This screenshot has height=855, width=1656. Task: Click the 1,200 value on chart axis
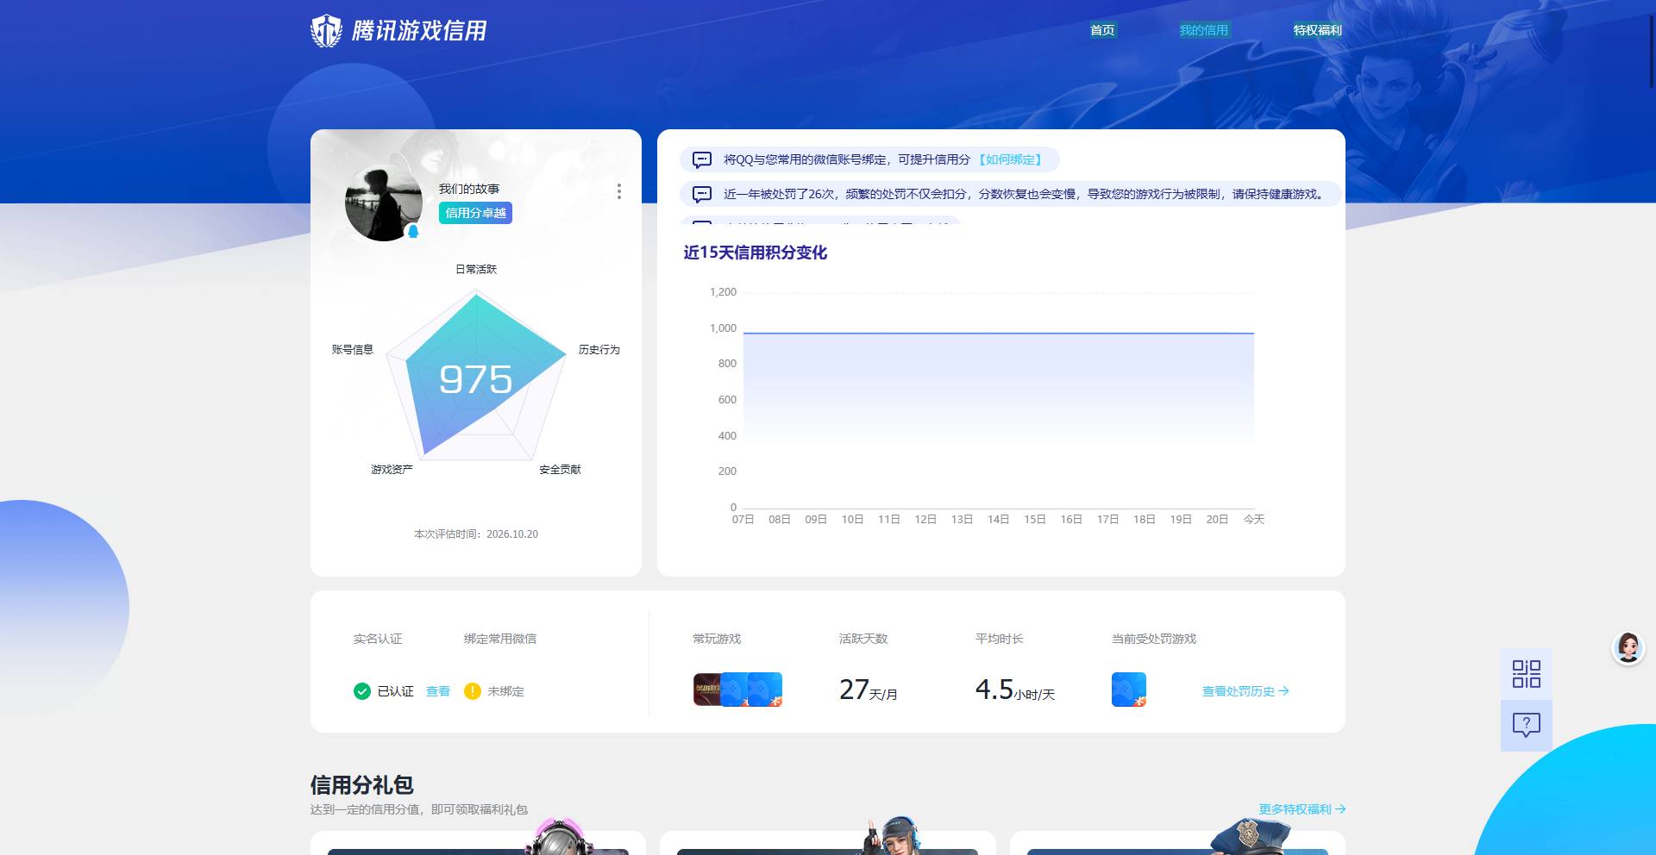(723, 292)
